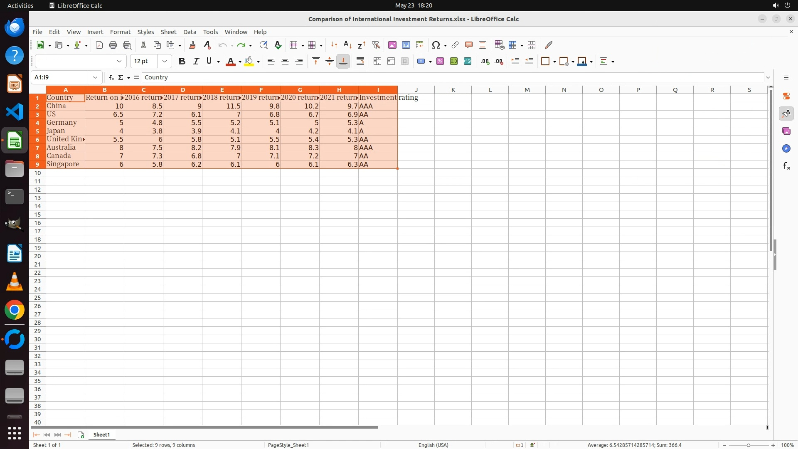Viewport: 798px width, 449px height.
Task: Select the Sheet1 tab
Action: coord(101,434)
